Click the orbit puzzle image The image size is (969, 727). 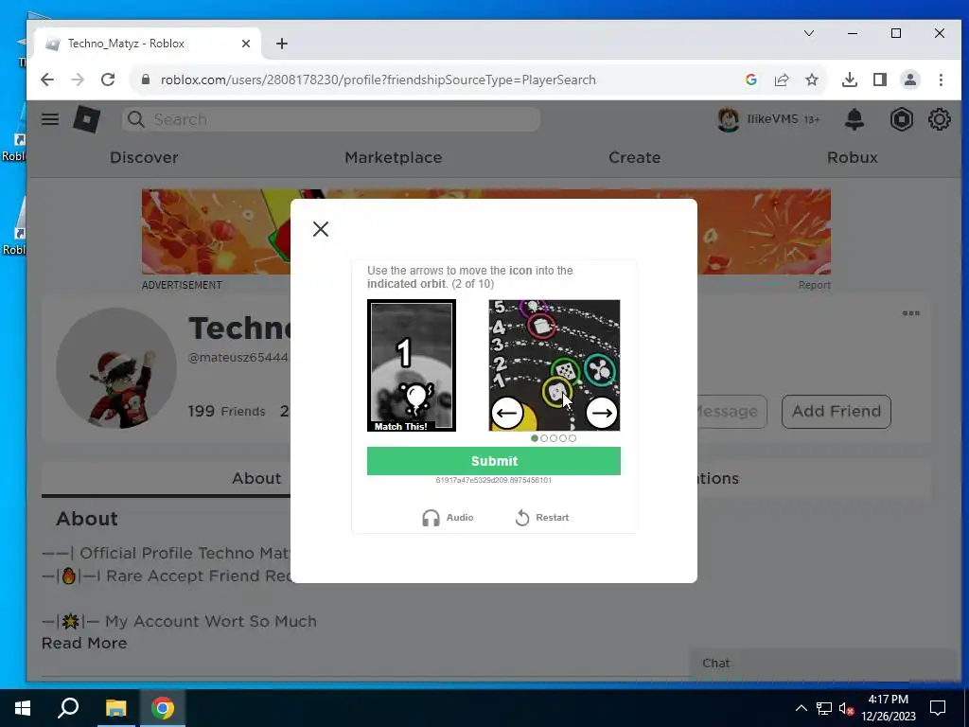[555, 365]
